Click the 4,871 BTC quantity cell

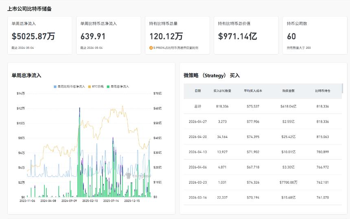coord(222,167)
